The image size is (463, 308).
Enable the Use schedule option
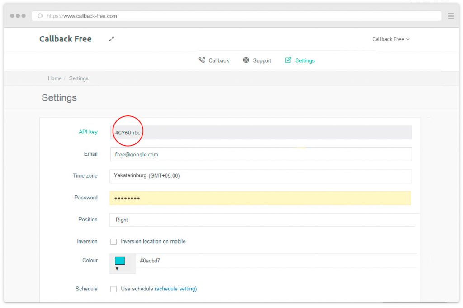coord(113,289)
